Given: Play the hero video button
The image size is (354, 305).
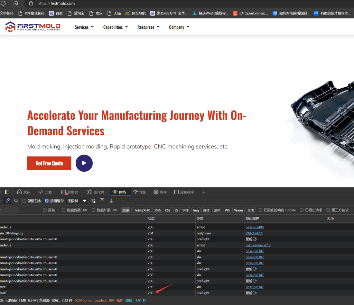Looking at the screenshot, I should tap(84, 163).
